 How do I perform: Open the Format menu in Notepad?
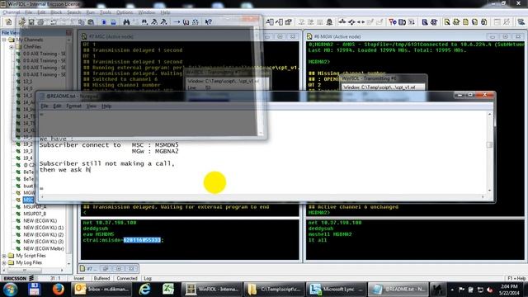pyautogui.click(x=73, y=106)
